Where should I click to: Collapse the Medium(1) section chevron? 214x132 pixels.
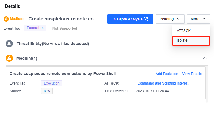pos(204,58)
